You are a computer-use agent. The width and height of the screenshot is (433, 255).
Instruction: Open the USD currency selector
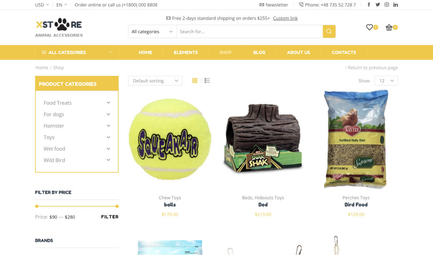[42, 5]
